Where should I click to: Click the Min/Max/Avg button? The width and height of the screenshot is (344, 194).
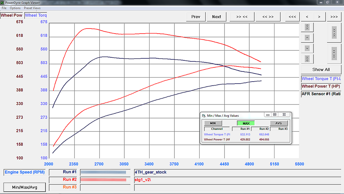point(25,187)
